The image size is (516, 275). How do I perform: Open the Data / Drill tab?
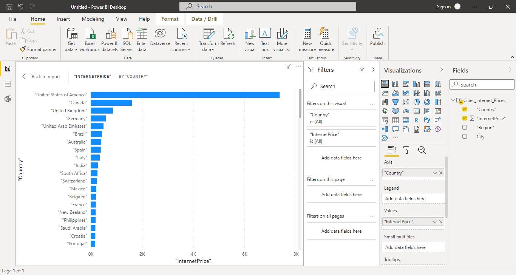tap(204, 19)
